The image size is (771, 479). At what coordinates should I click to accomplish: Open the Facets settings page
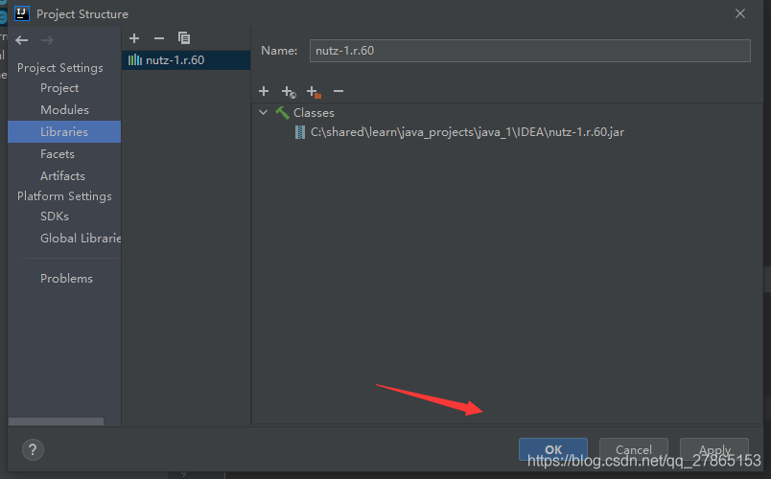coord(58,154)
